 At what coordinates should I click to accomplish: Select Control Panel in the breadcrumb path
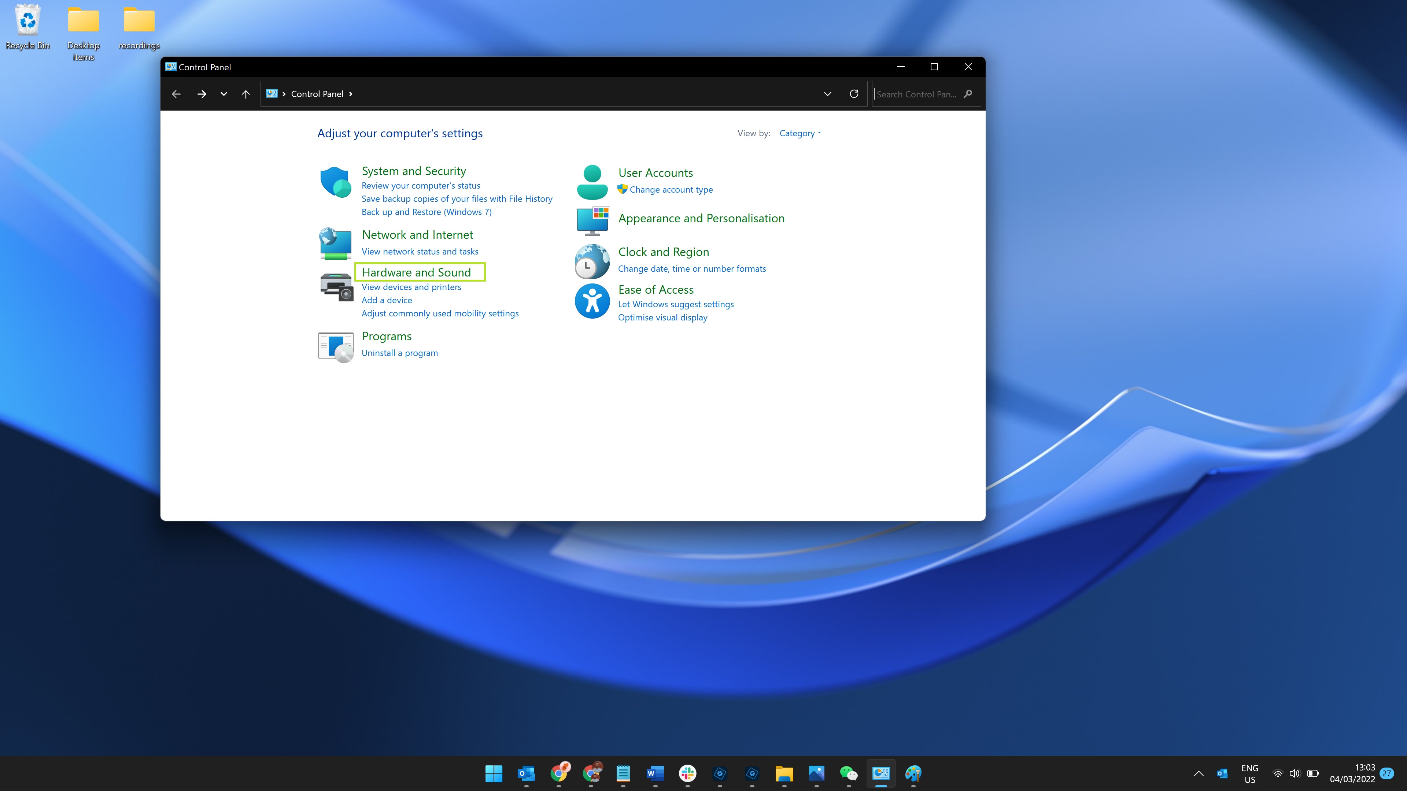[316, 93]
